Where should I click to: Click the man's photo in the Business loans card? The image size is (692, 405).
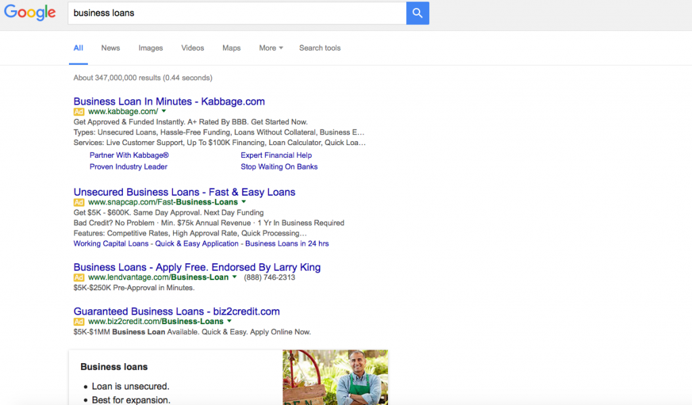coord(335,377)
